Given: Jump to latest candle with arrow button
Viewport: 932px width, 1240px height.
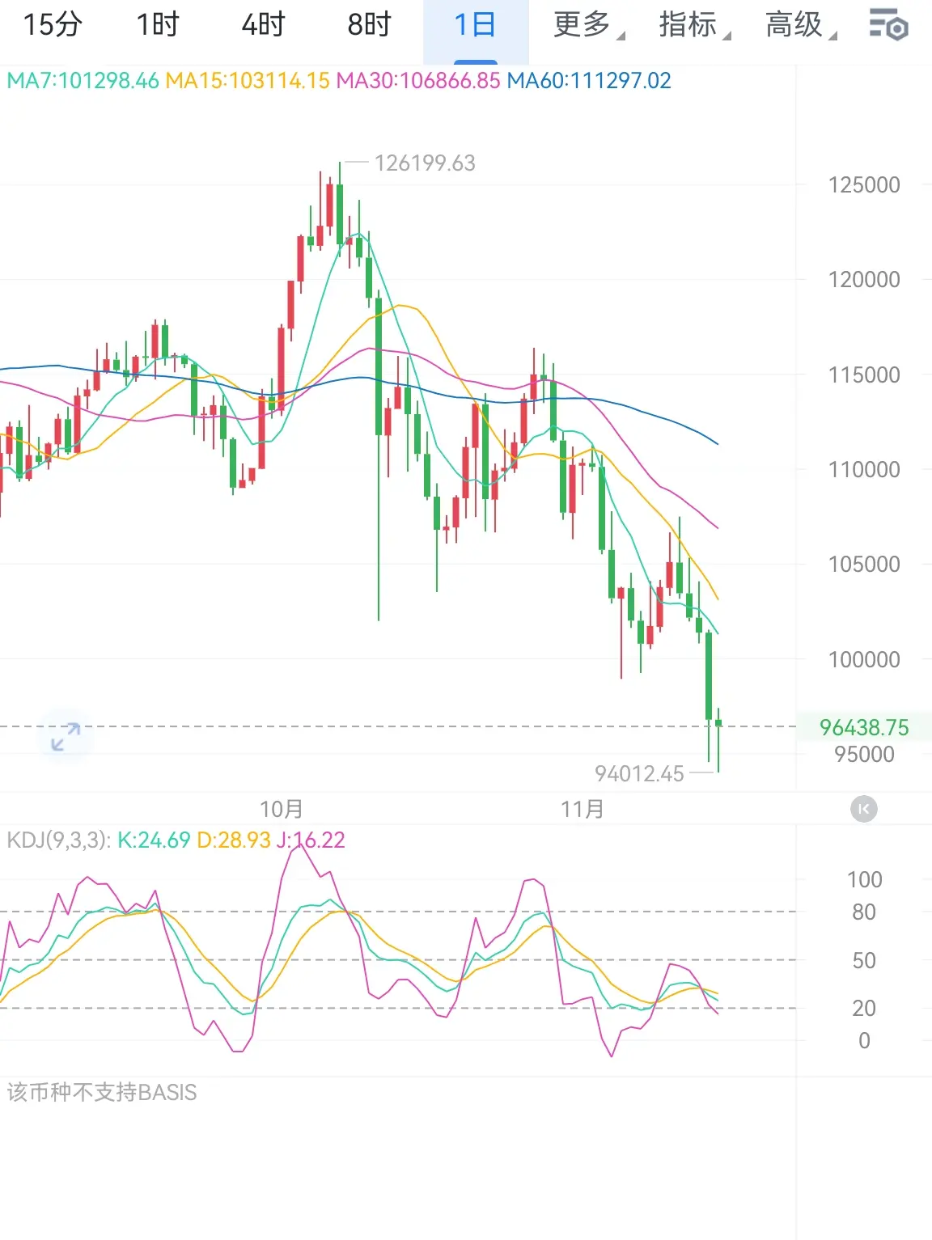Looking at the screenshot, I should pos(864,809).
